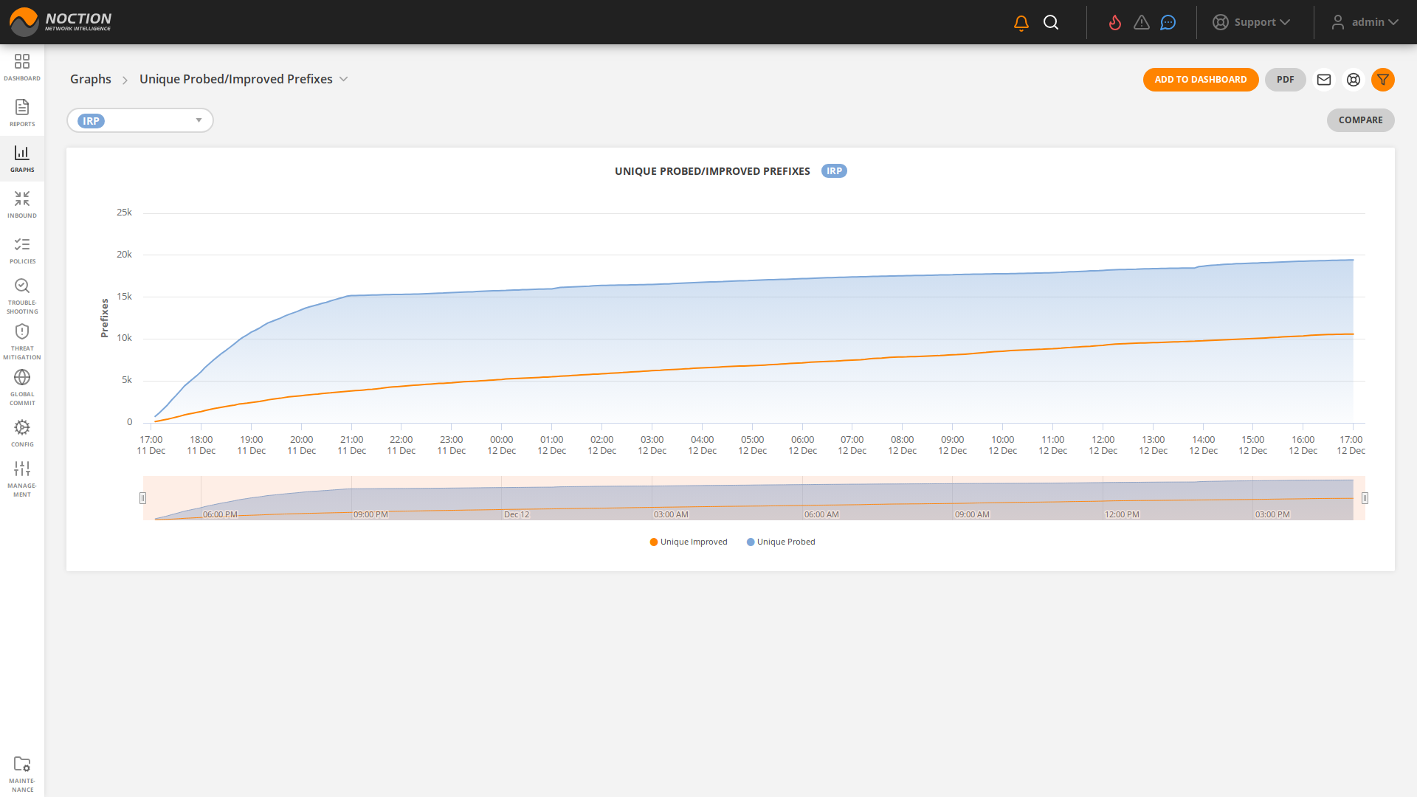Export the graph using the PDF button

pos(1285,80)
